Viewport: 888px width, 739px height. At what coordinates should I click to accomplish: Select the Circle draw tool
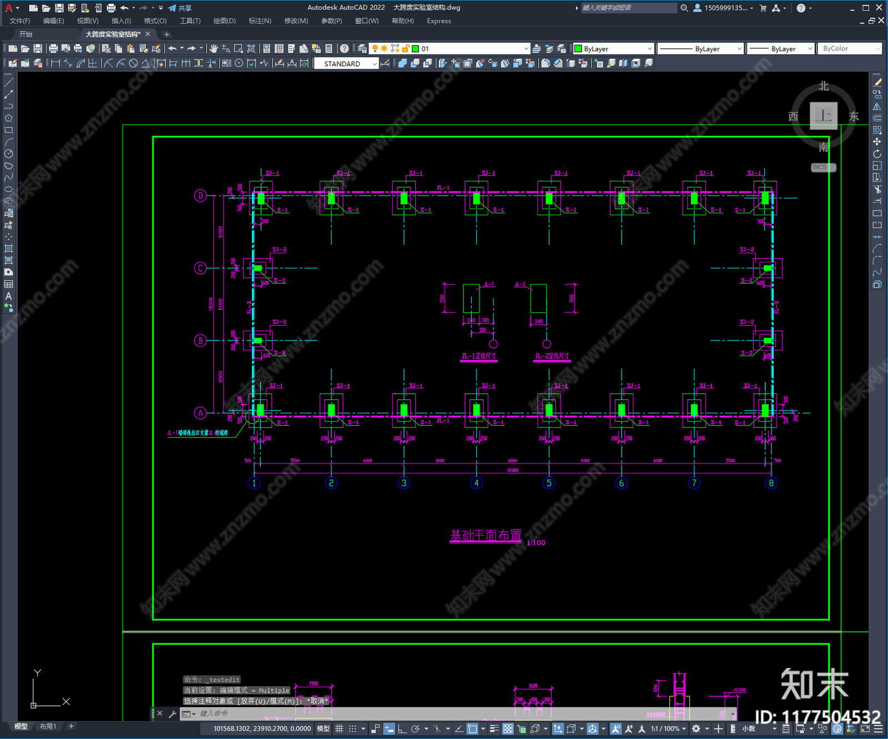(x=8, y=154)
